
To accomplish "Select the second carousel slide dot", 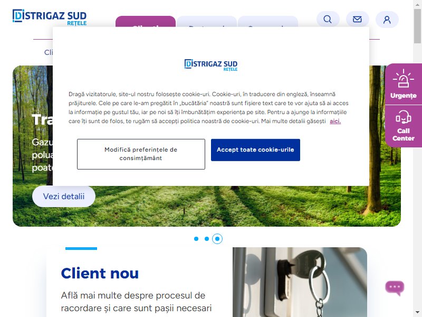I will coord(207,239).
